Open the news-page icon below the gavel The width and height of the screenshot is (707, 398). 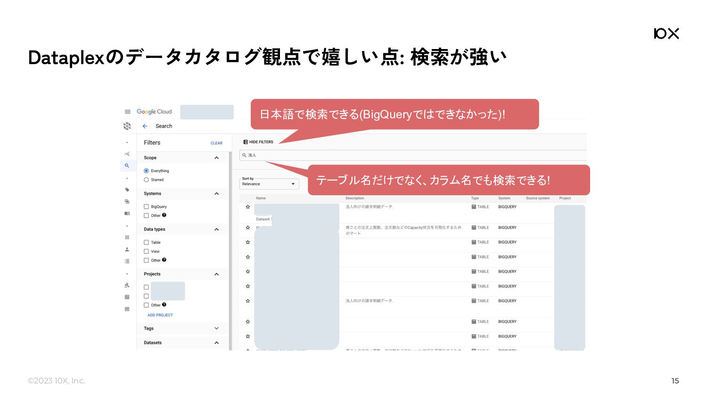pos(127,297)
